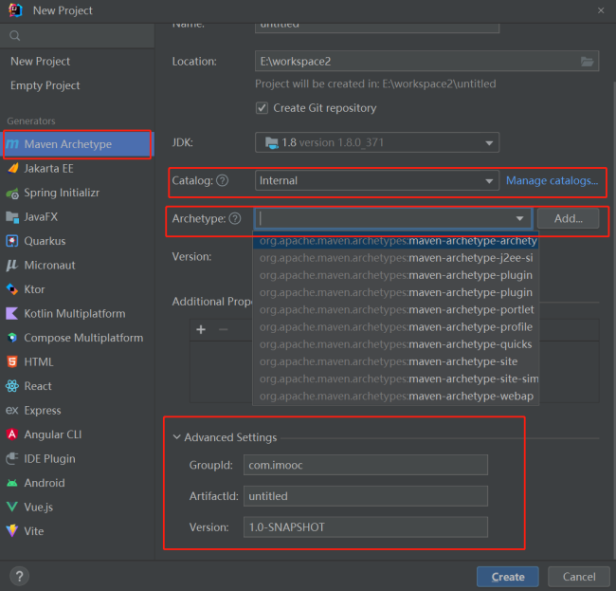Screen dimensions: 616x591
Task: Collapse the Archetype dropdown list arrow
Action: pyautogui.click(x=519, y=218)
